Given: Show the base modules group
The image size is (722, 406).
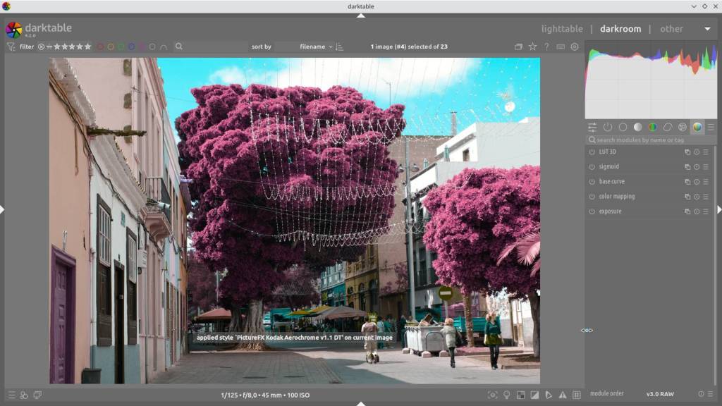Looking at the screenshot, I should tap(623, 127).
